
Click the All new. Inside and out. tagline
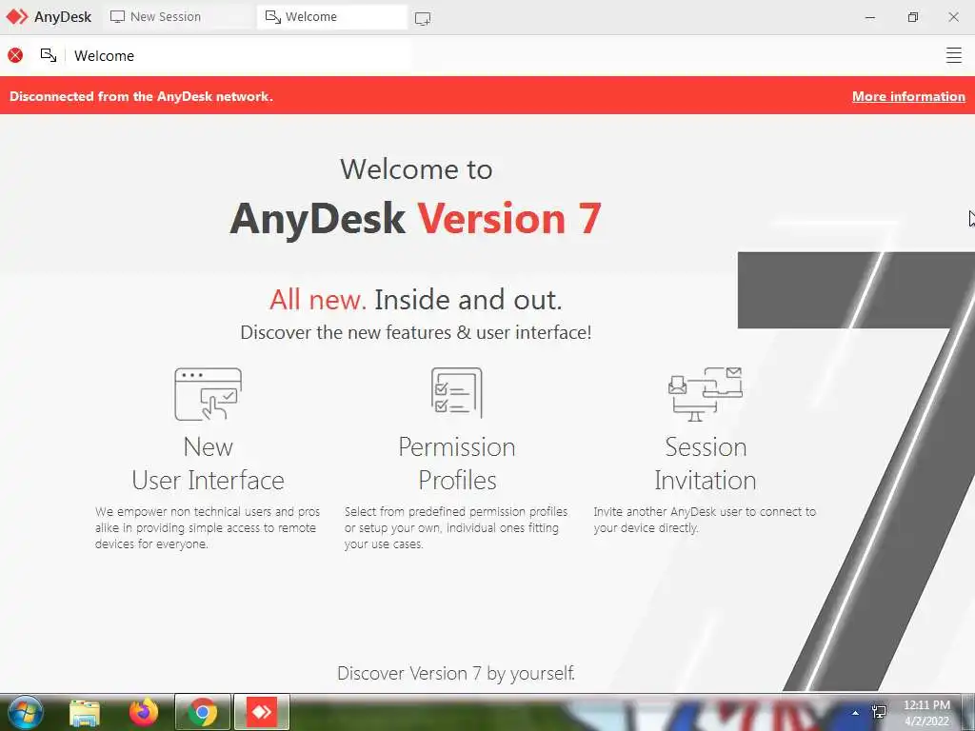[x=415, y=300]
